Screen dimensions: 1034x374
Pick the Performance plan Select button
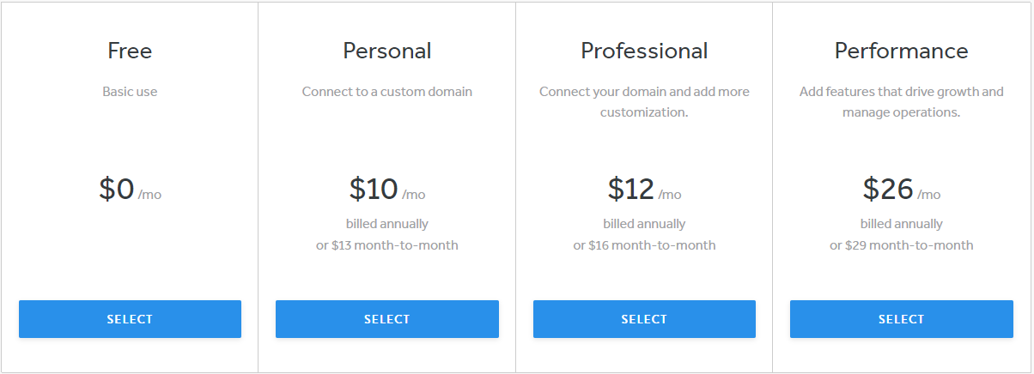point(901,319)
